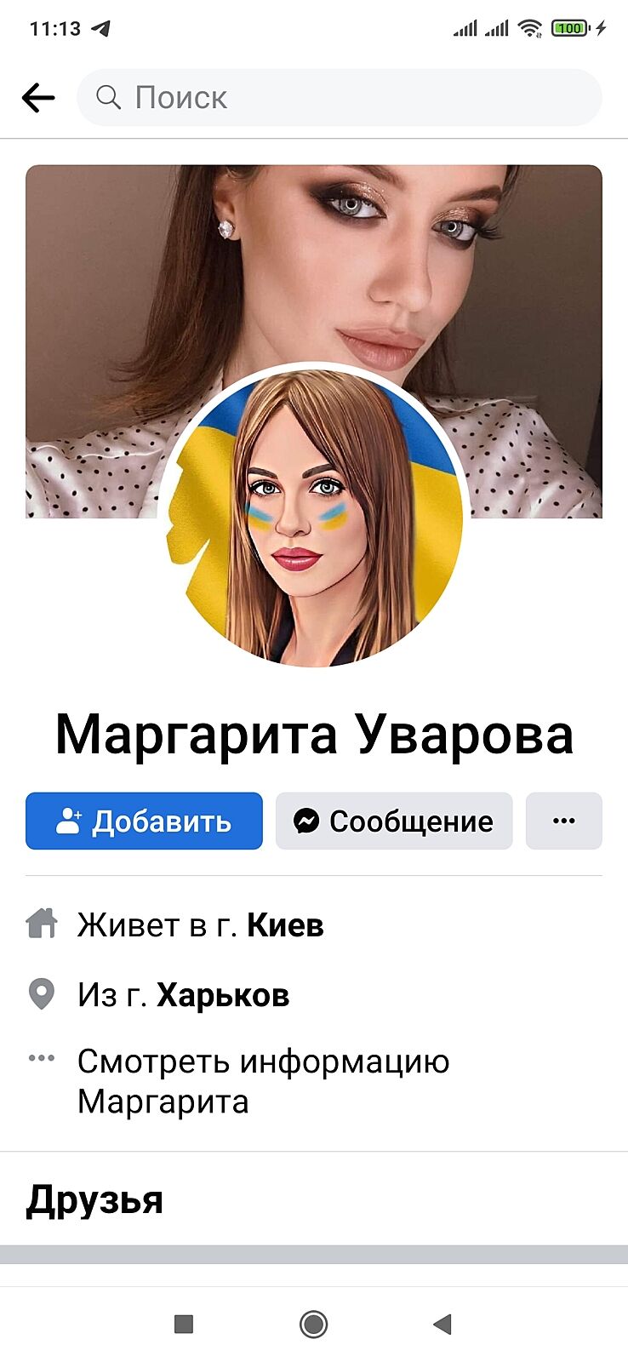Open the Харьков hometown link
Viewport: 628px width, 1362px height.
point(223,995)
